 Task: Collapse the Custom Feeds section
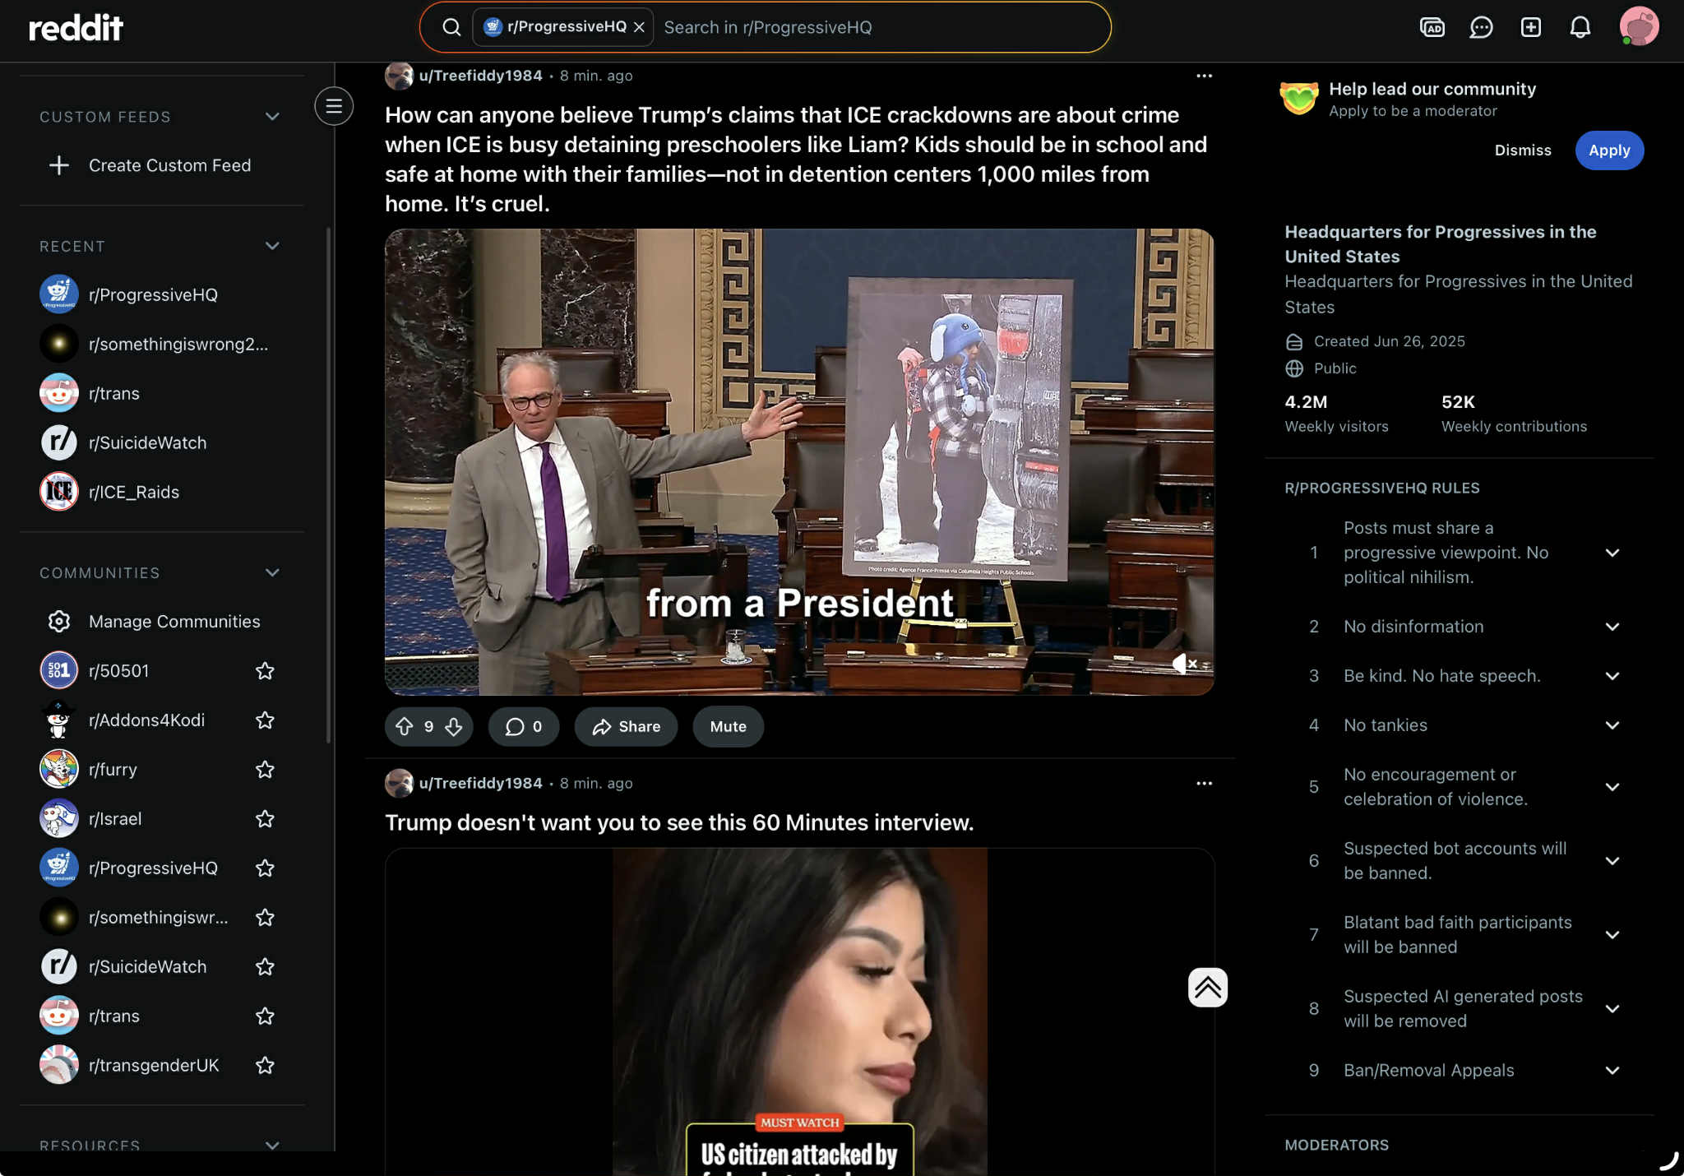pyautogui.click(x=272, y=117)
